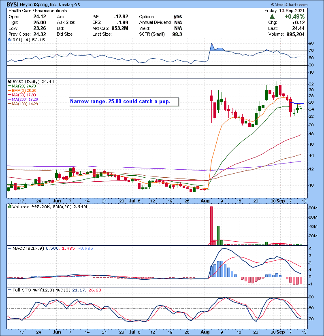The height and width of the screenshot is (336, 324).
Task: Select the Open value 24.12
Action: 40,17
